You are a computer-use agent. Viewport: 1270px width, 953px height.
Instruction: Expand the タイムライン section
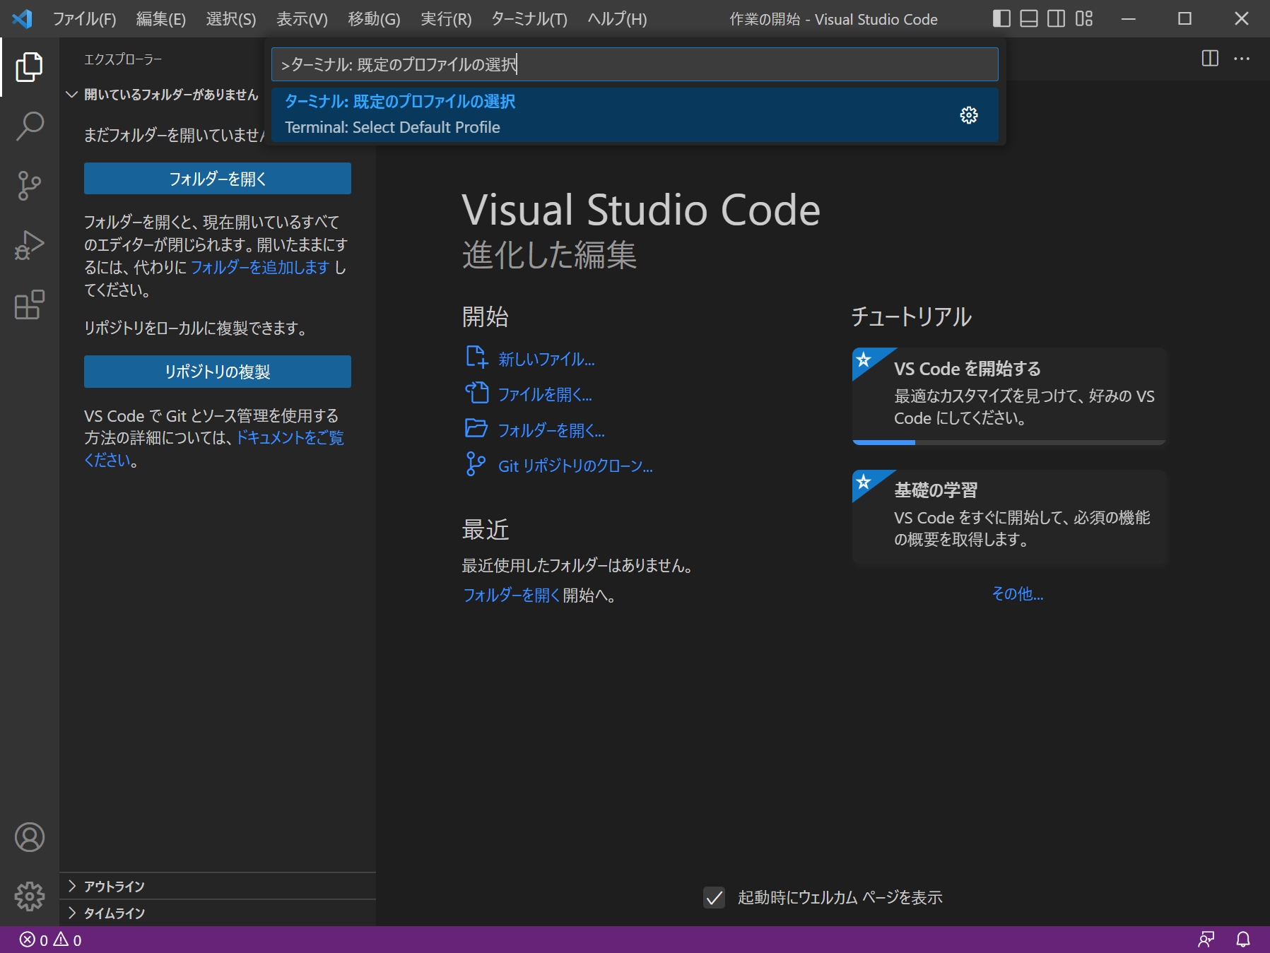pyautogui.click(x=218, y=913)
